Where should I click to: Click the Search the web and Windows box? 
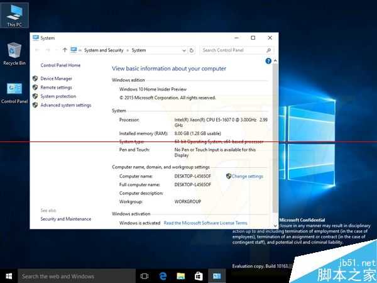[77, 276]
